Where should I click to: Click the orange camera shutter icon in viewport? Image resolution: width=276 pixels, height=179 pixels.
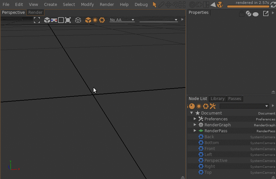tap(102, 20)
